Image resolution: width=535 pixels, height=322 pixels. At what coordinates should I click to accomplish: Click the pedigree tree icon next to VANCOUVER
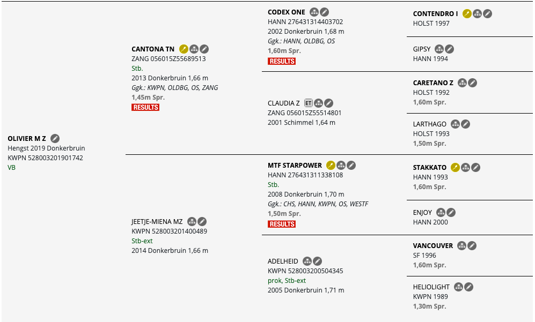(x=461, y=246)
